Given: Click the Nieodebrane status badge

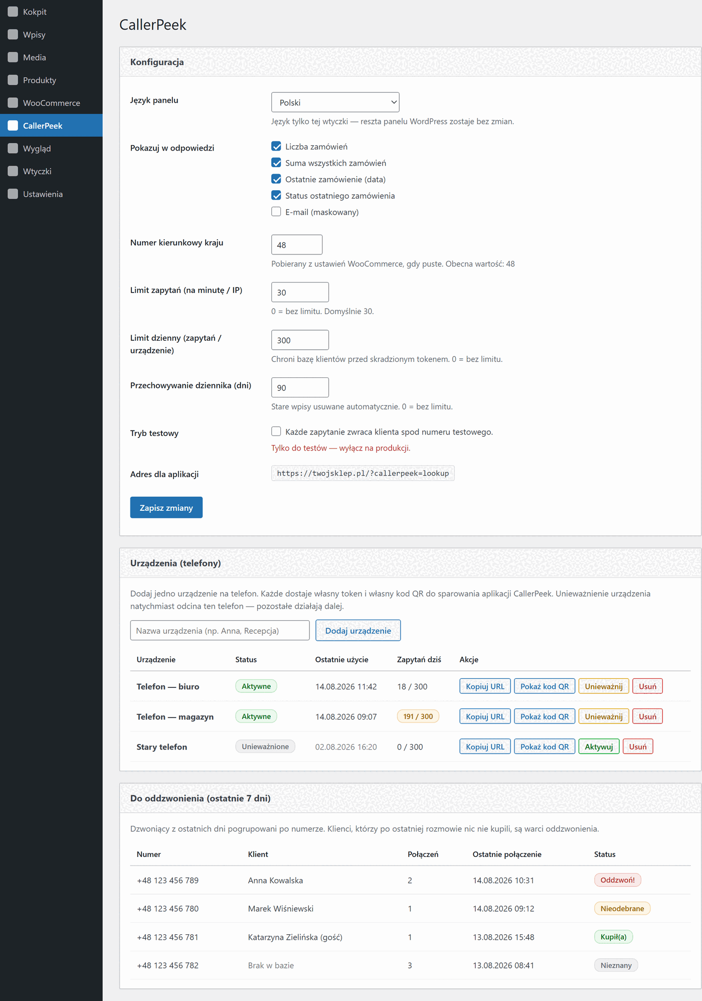Looking at the screenshot, I should tap(622, 909).
